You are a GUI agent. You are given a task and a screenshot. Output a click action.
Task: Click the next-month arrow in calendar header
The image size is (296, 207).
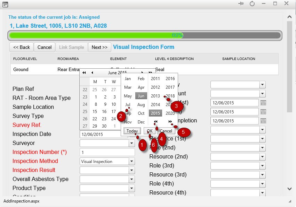tap(142, 72)
